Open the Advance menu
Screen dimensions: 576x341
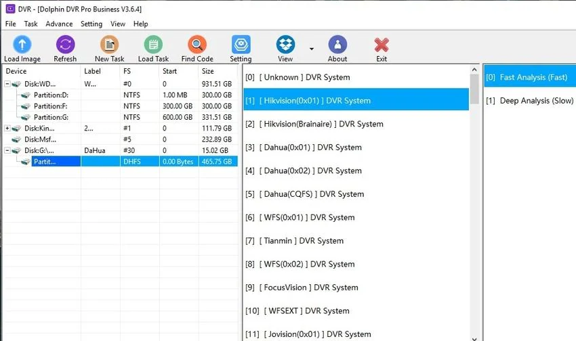[59, 24]
